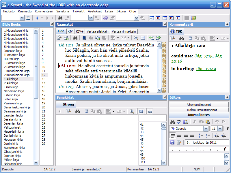Screen dimensions: 231x173
Task: Click the blue lined-page icon in the Raamatut toolbar
Action: click(x=84, y=38)
